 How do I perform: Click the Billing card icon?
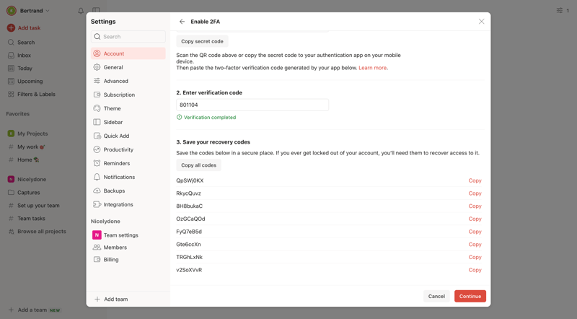[97, 259]
